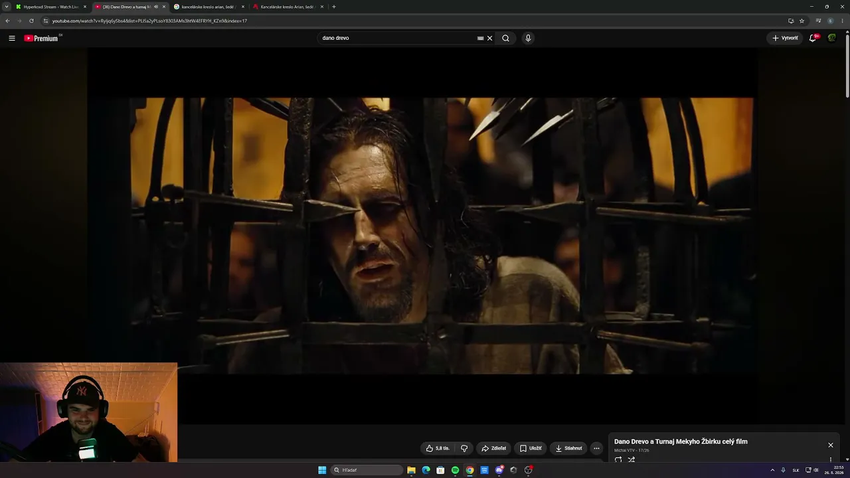
Task: Open Discord from the taskbar
Action: pyautogui.click(x=499, y=470)
